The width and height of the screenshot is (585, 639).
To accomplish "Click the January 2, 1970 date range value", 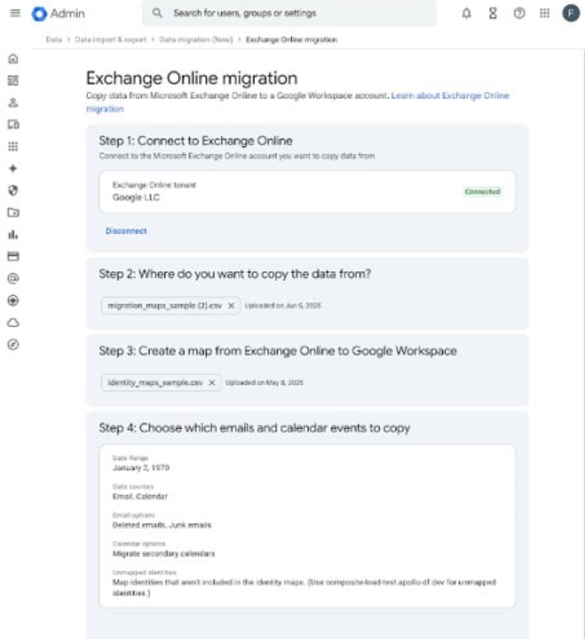I will point(140,468).
